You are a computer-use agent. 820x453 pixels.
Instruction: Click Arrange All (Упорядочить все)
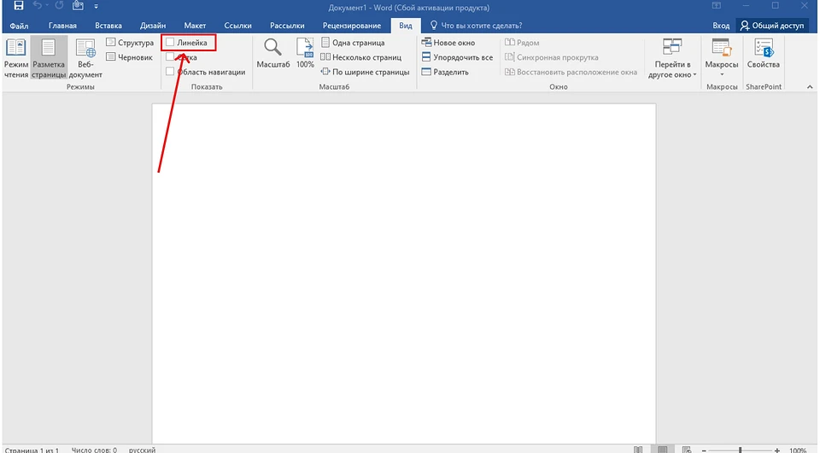click(x=428, y=57)
